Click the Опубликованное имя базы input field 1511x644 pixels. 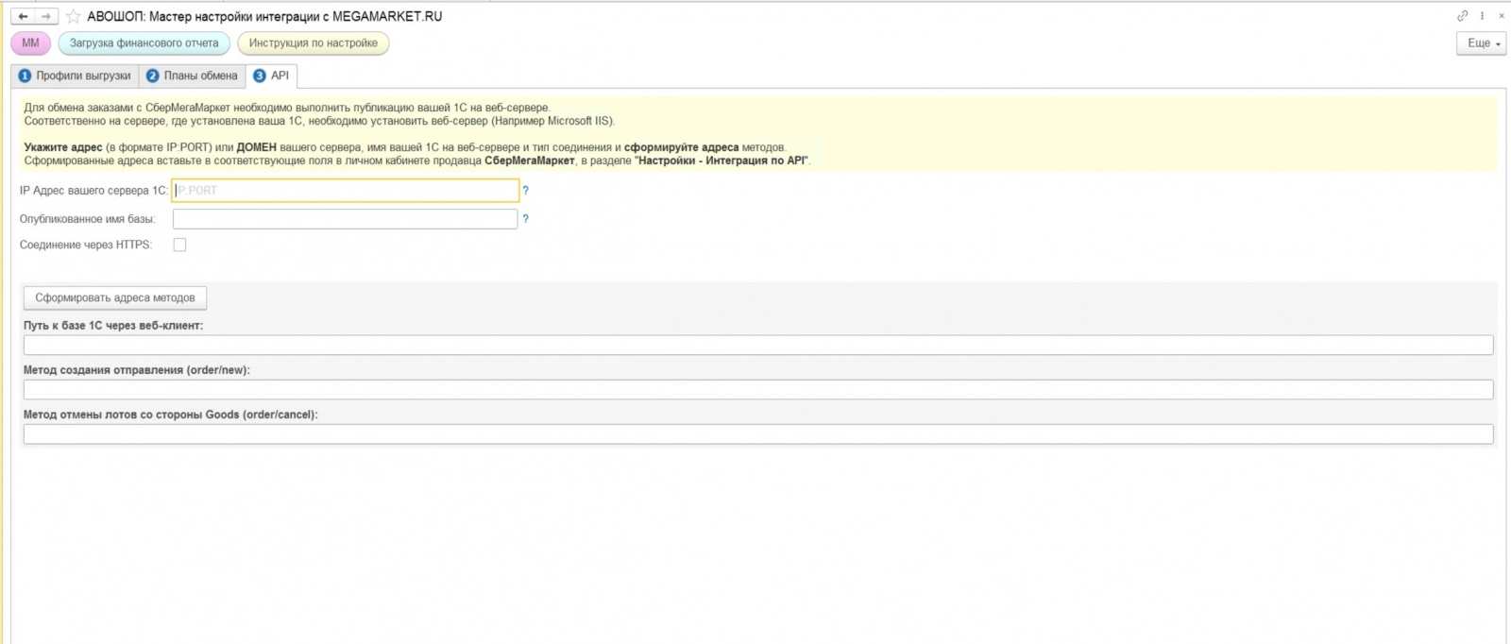tap(346, 219)
